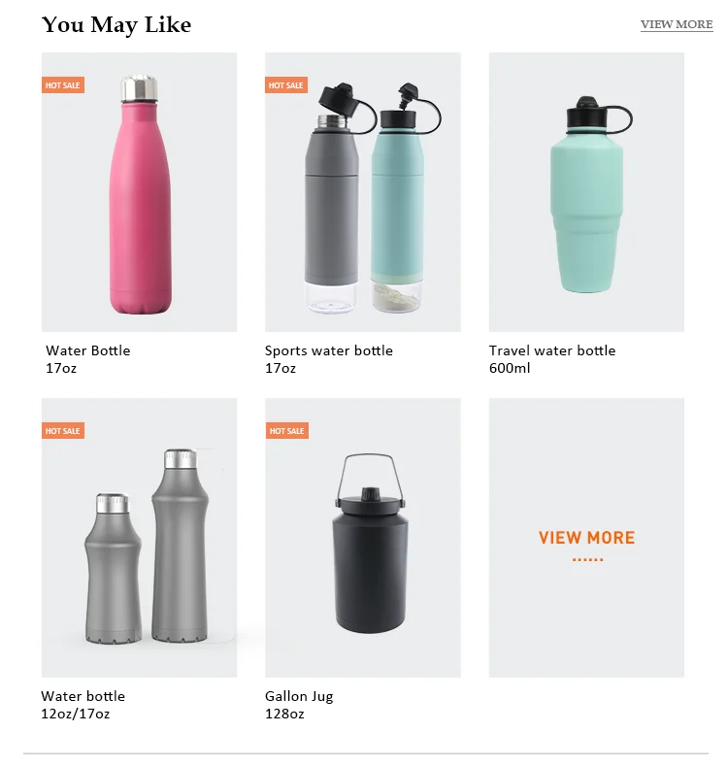Open the 'Water Bottle 17oz' product title
Image resolution: width=728 pixels, height=765 pixels.
tap(87, 359)
